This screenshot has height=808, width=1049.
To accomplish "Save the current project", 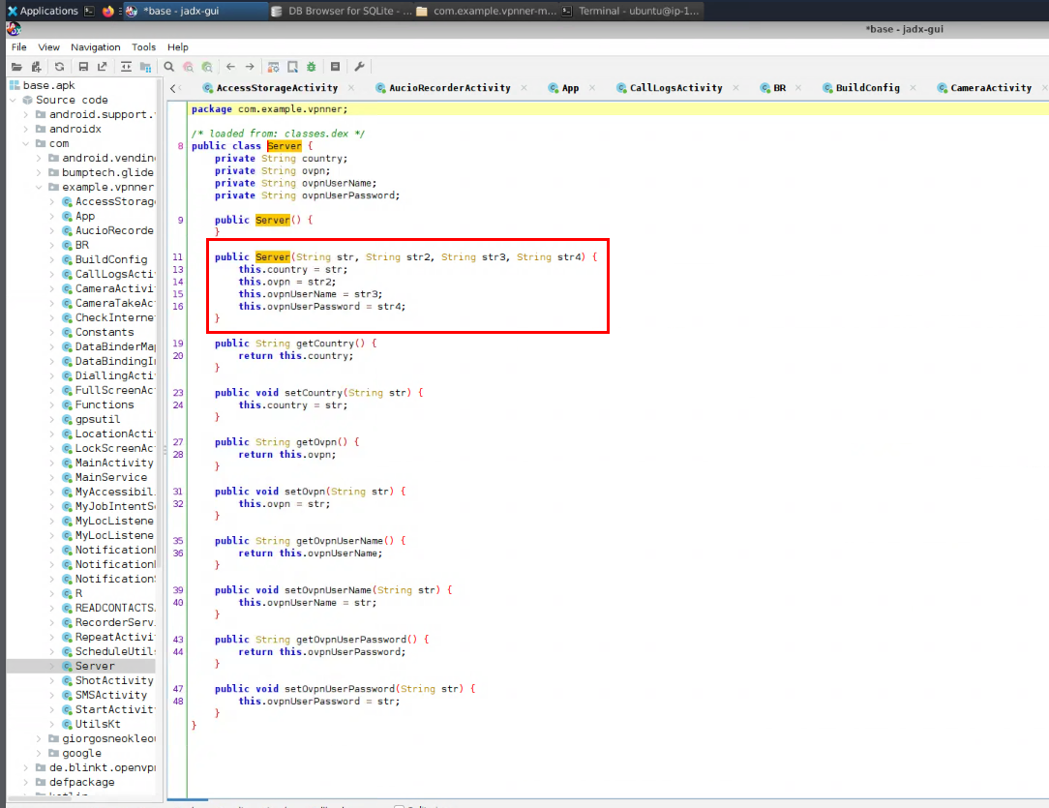I will (x=83, y=67).
